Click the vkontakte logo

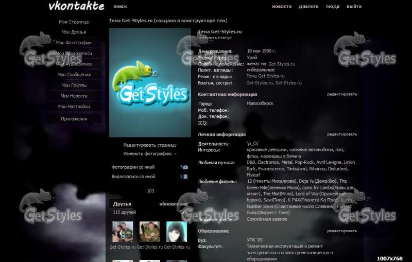[x=76, y=6]
